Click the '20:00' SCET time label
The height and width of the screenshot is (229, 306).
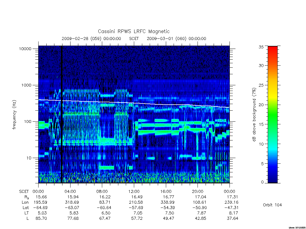(198, 192)
